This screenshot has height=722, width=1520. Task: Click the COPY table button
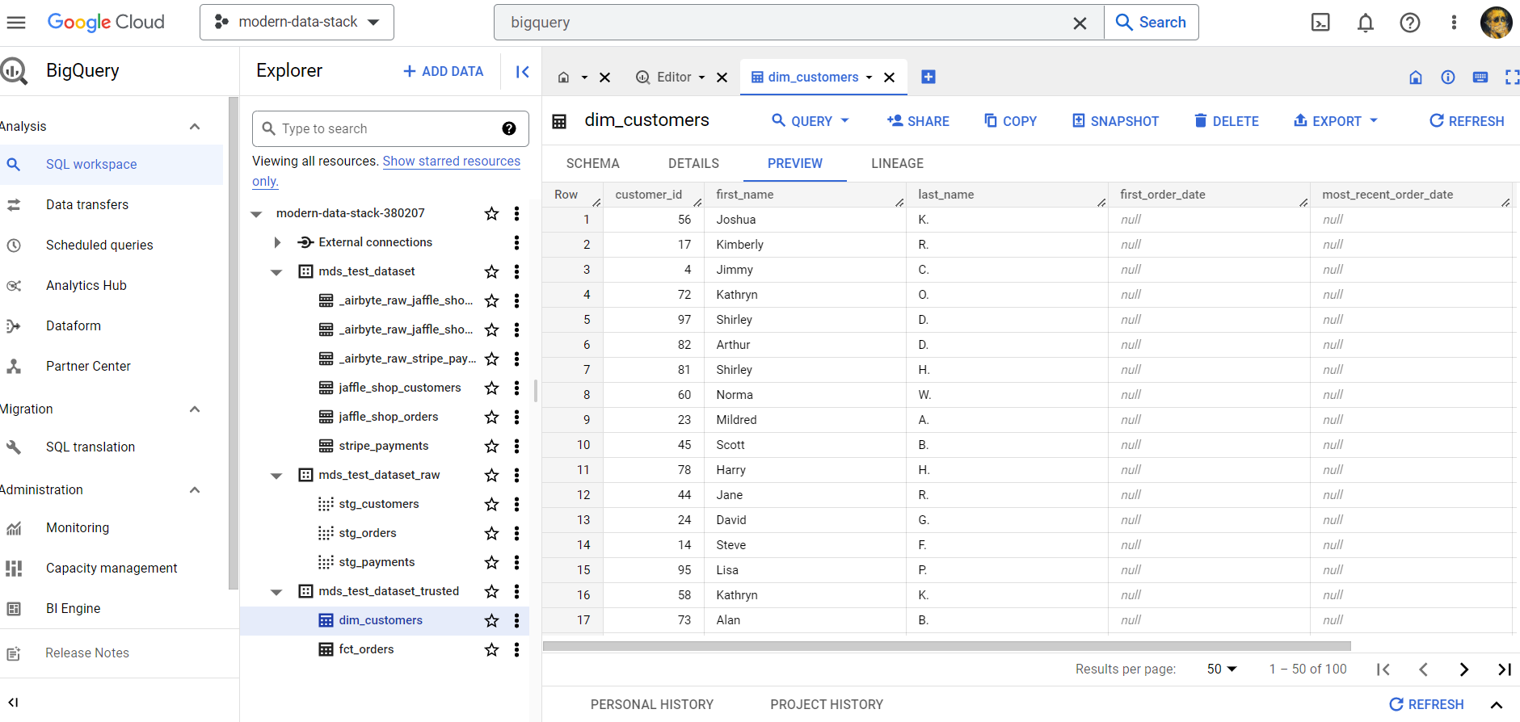coord(1010,120)
